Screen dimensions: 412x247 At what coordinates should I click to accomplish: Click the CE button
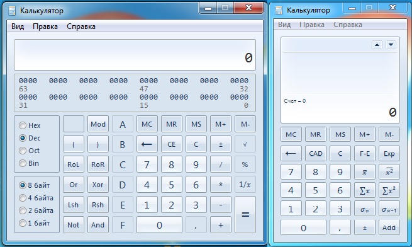172,144
